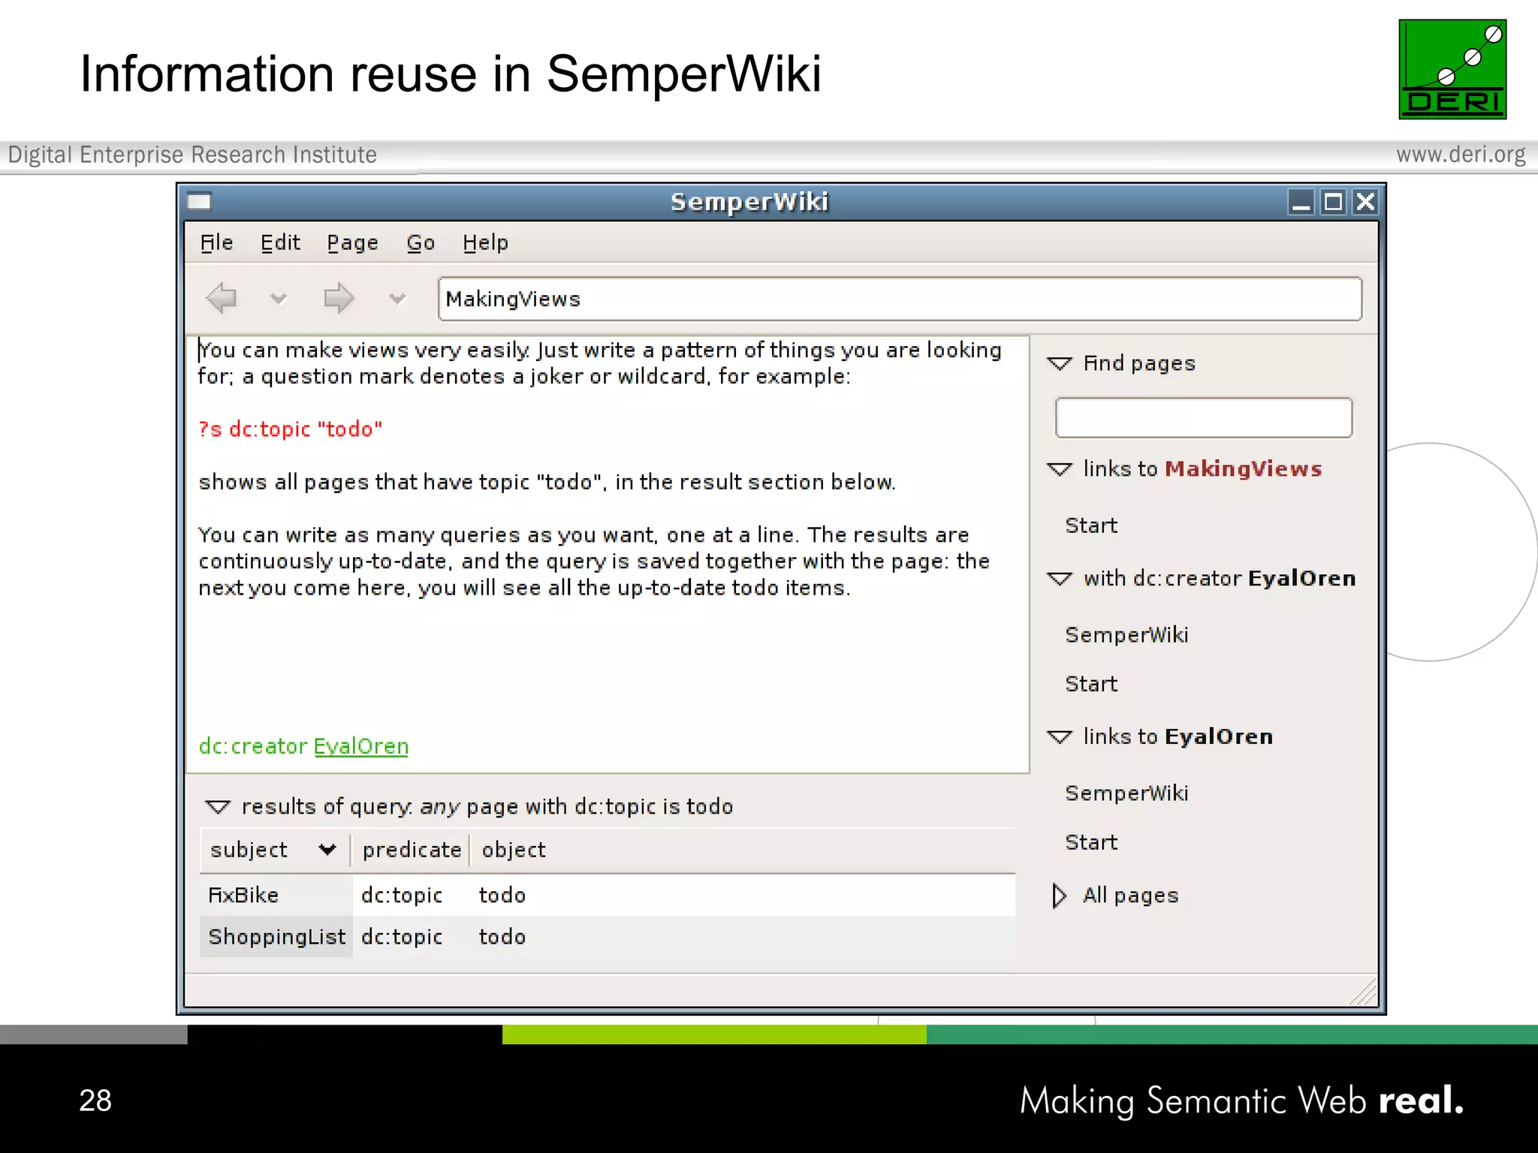Image resolution: width=1538 pixels, height=1153 pixels.
Task: Select the ShoppingList result row
Action: [x=608, y=937]
